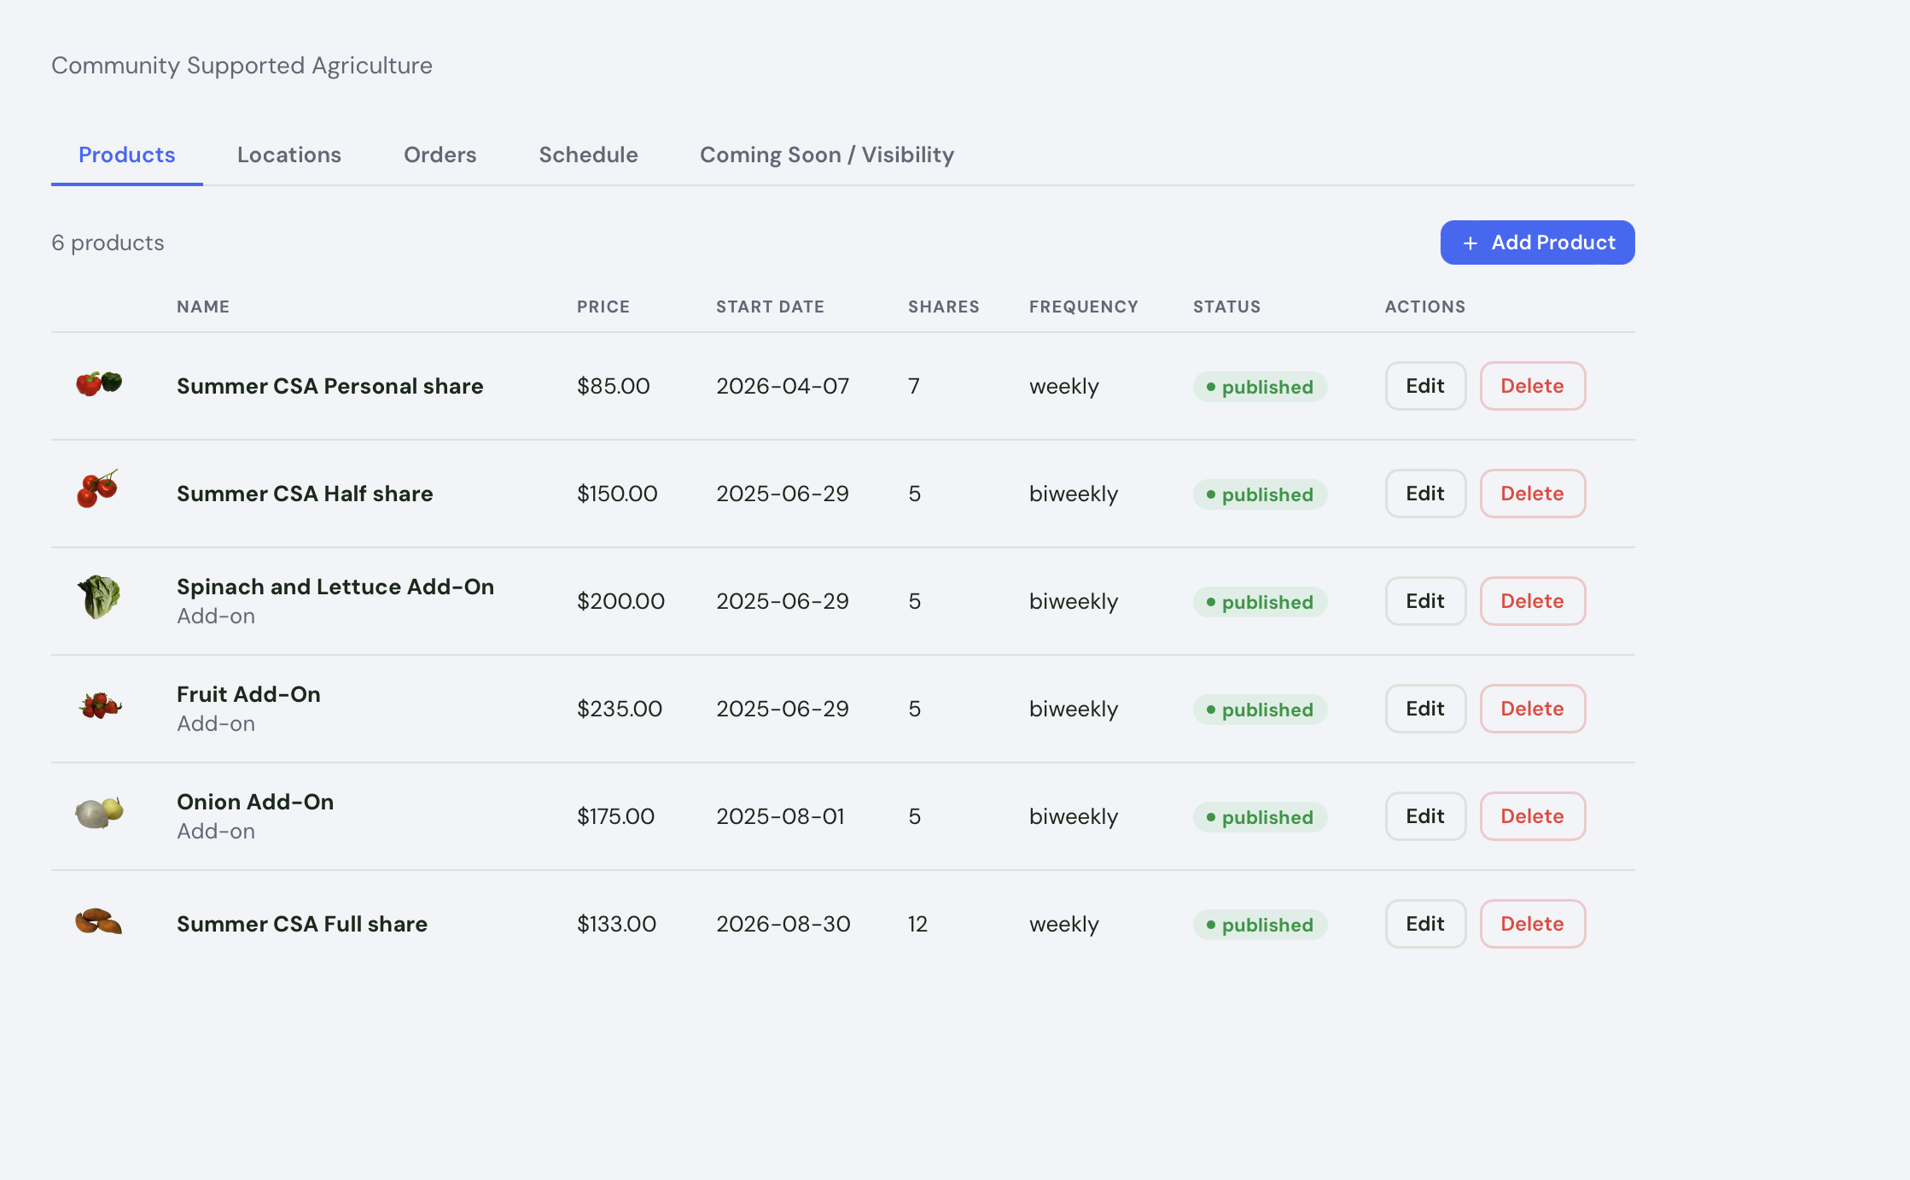1910x1180 pixels.
Task: Click the published badge for Half share
Action: point(1260,494)
